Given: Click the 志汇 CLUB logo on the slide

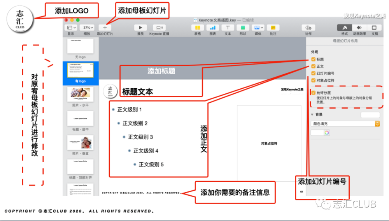Looking at the screenshot, I should tap(110, 91).
